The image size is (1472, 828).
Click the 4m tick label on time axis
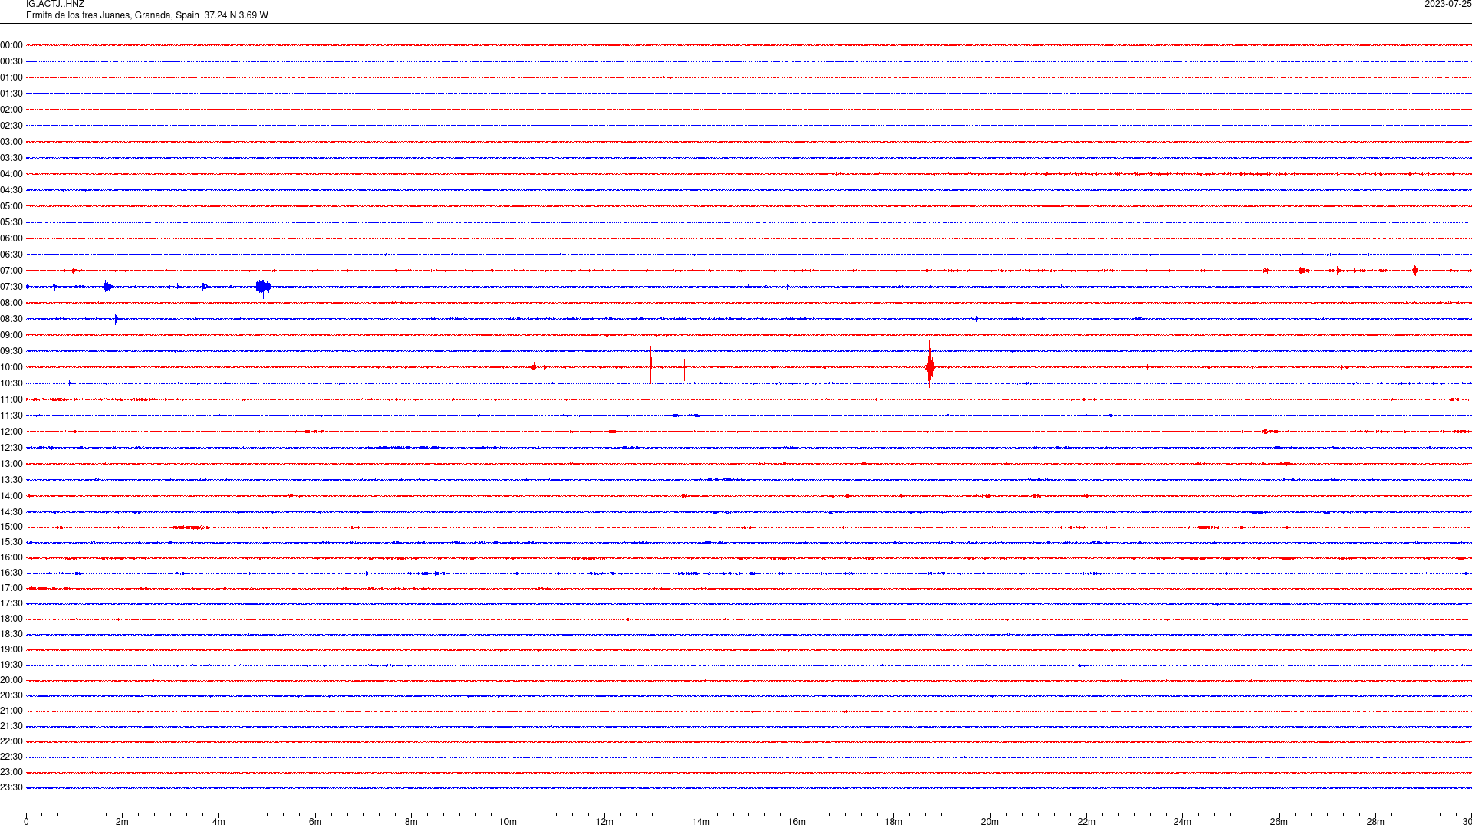tap(219, 822)
